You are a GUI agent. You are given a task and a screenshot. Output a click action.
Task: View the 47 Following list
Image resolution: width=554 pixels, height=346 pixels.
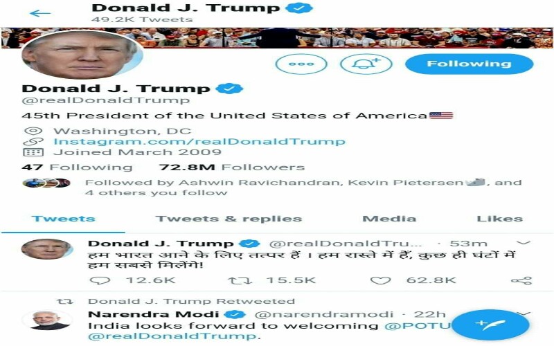click(x=77, y=167)
